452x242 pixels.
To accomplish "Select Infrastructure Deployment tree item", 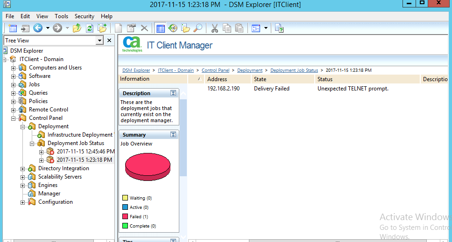I will 80,135.
